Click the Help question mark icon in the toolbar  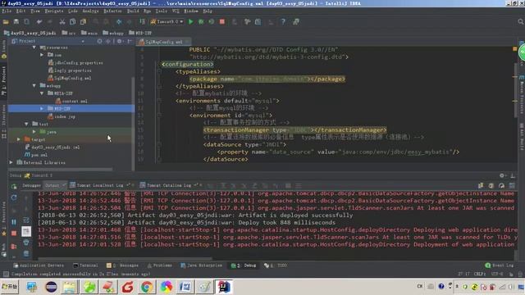click(283, 22)
